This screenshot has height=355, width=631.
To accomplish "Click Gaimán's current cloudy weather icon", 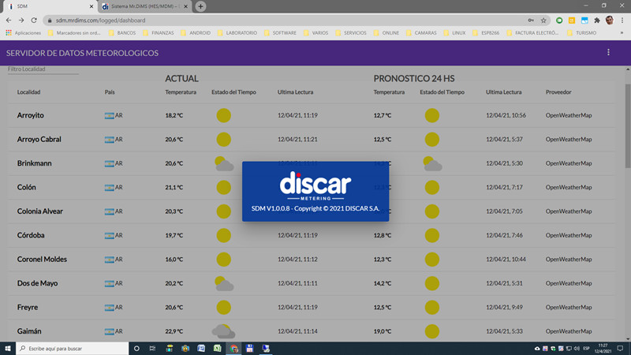I will (x=224, y=331).
